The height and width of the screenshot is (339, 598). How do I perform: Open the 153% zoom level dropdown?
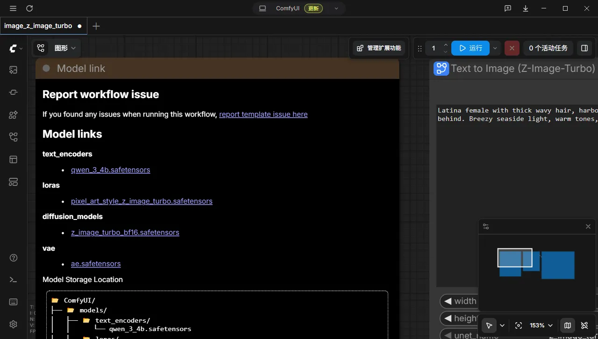pos(541,325)
